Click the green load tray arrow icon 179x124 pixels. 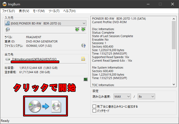[x=77, y=29]
